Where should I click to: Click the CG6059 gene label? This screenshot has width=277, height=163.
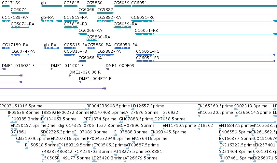121,3
